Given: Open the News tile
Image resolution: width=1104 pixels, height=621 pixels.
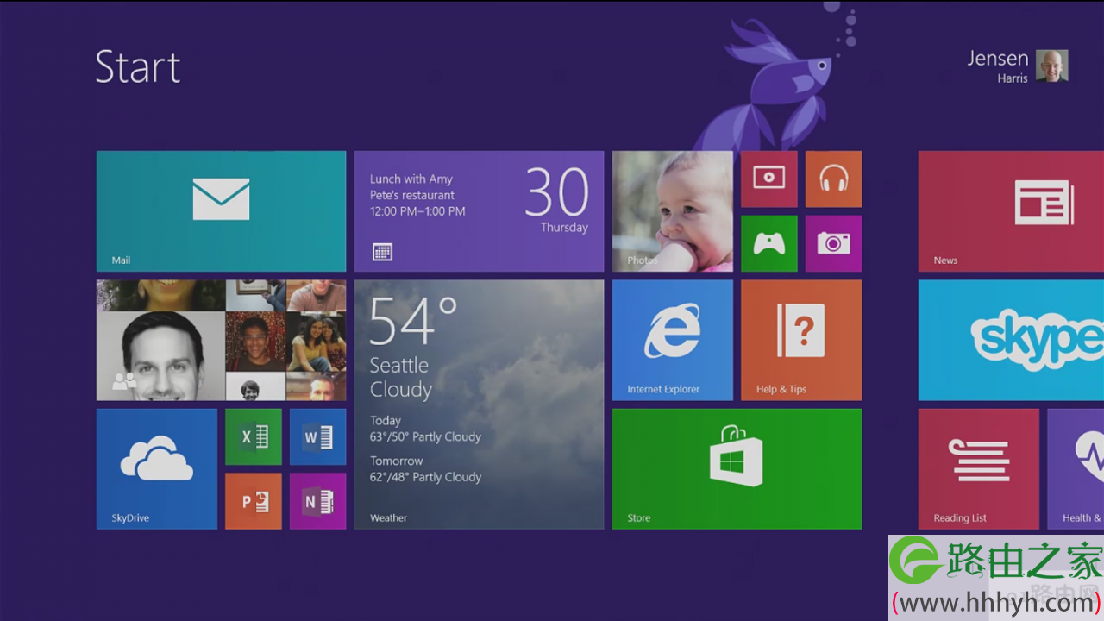Looking at the screenshot, I should pyautogui.click(x=1011, y=211).
